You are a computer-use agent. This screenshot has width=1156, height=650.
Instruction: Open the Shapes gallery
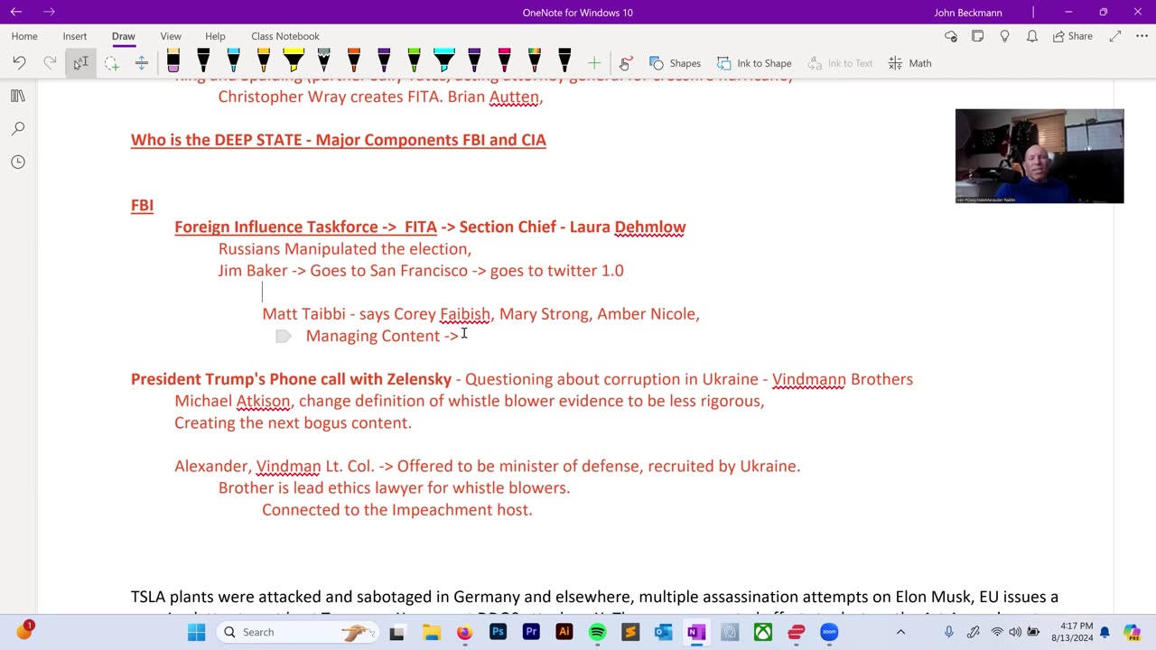click(x=675, y=63)
